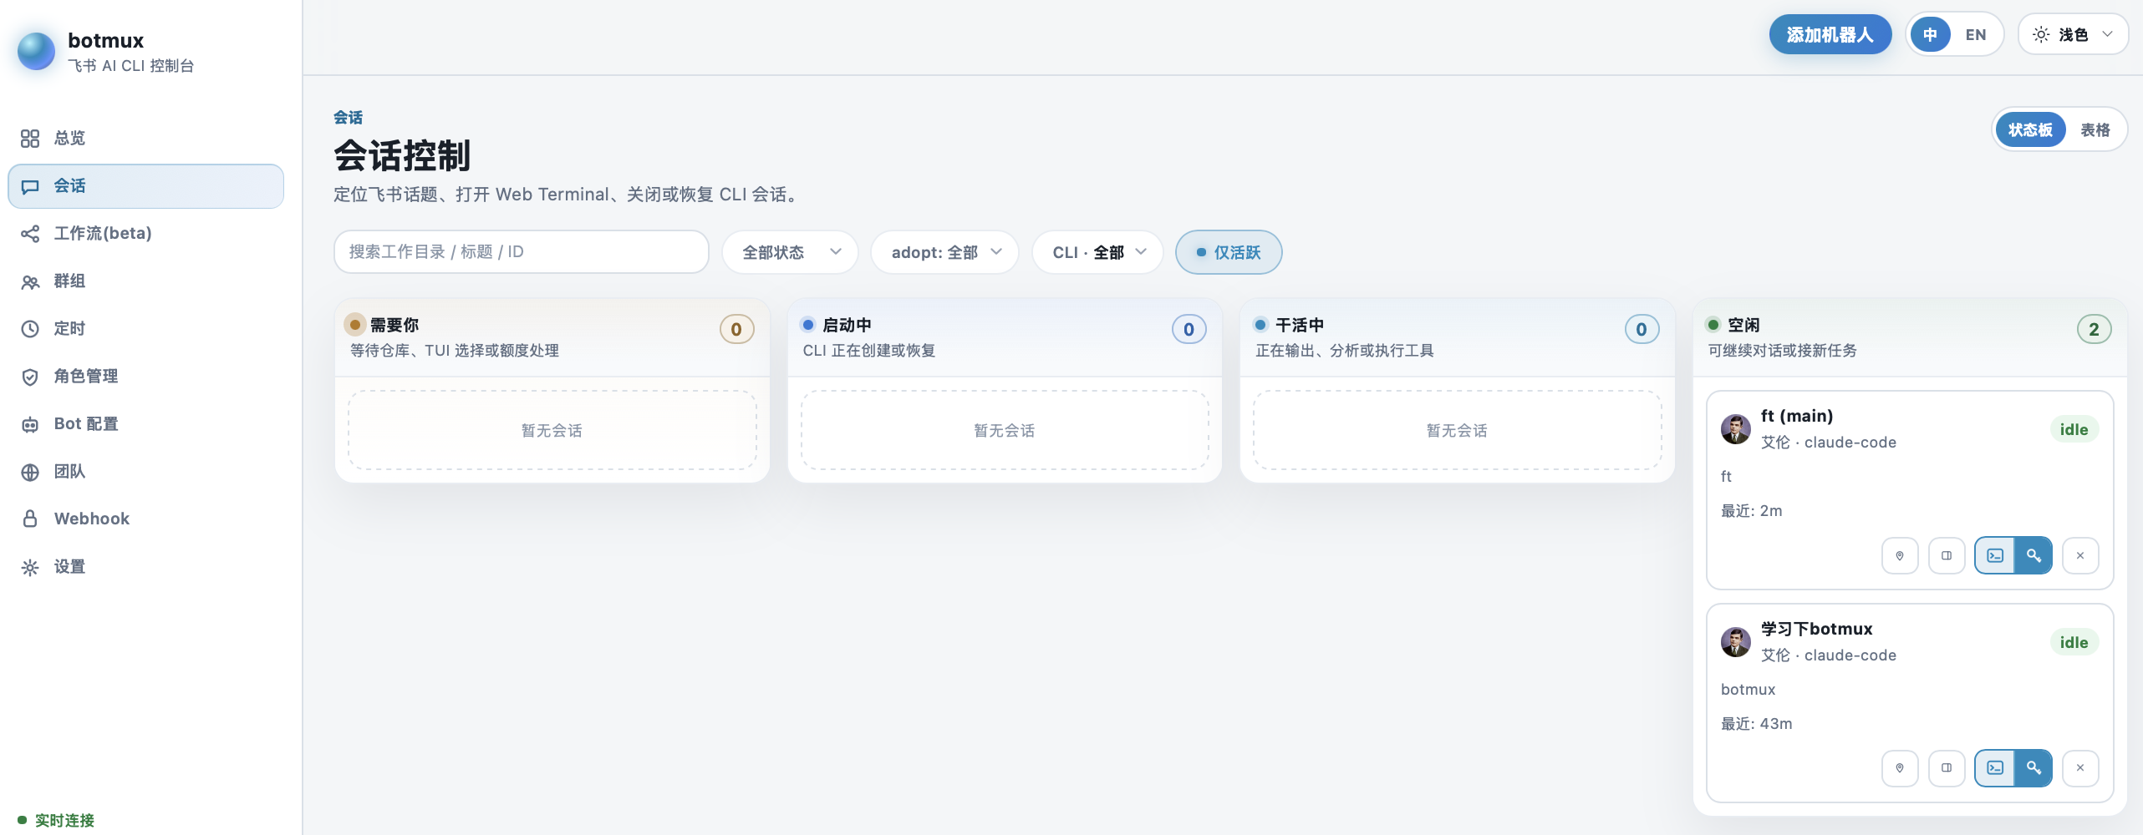The width and height of the screenshot is (2143, 835).
Task: Open 角色管理 in the sidebar
Action: [x=146, y=377]
